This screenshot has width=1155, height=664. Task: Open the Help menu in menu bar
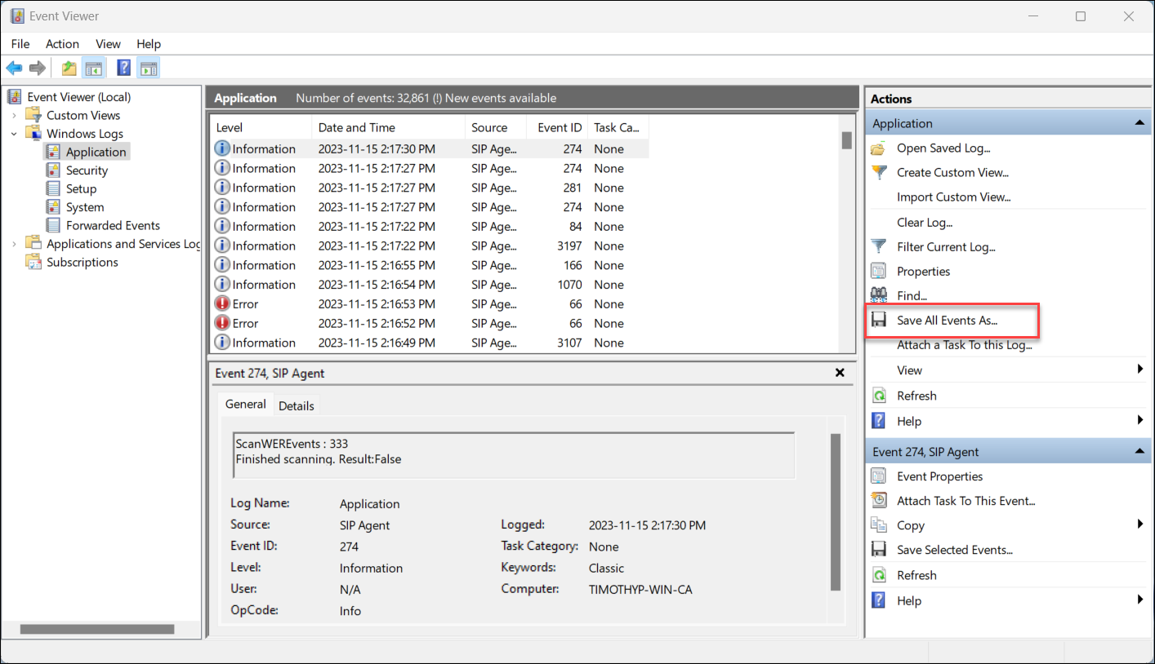pos(149,44)
